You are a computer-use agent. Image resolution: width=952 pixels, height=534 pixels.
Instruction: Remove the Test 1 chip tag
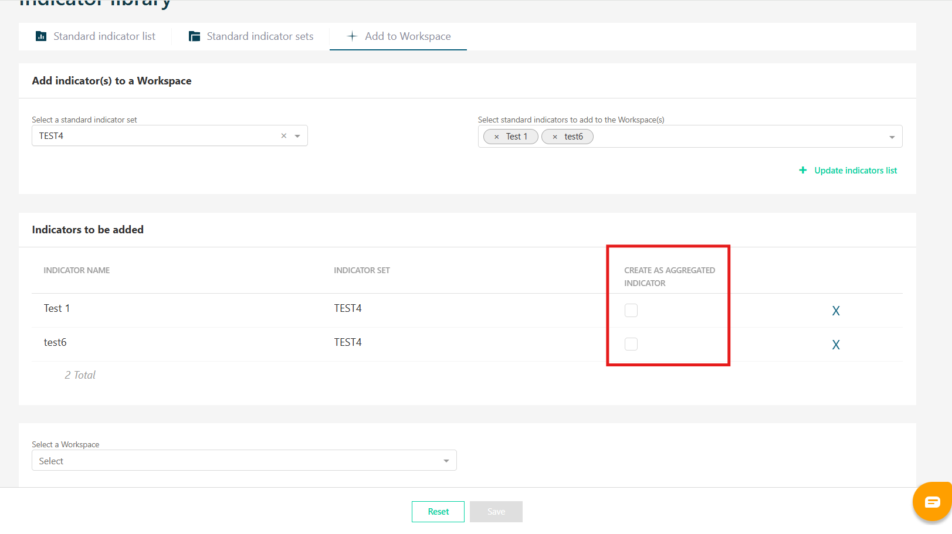click(496, 137)
